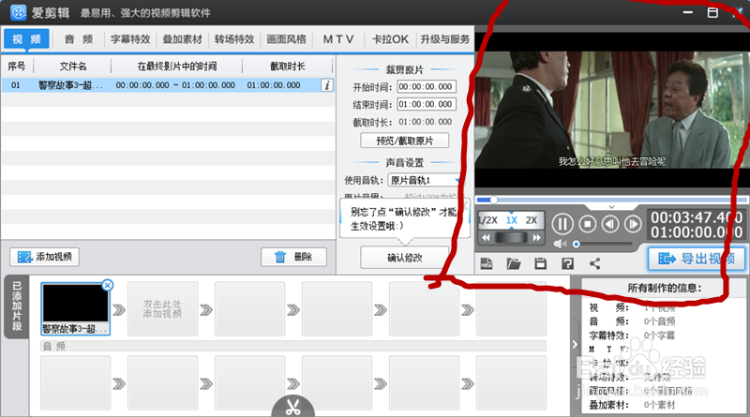The height and width of the screenshot is (417, 750).
Task: Click the 添加视频 button
Action: point(44,257)
